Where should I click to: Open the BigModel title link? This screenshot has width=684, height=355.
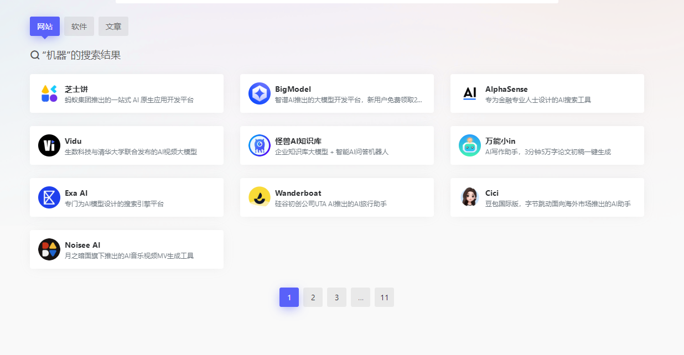click(x=293, y=89)
